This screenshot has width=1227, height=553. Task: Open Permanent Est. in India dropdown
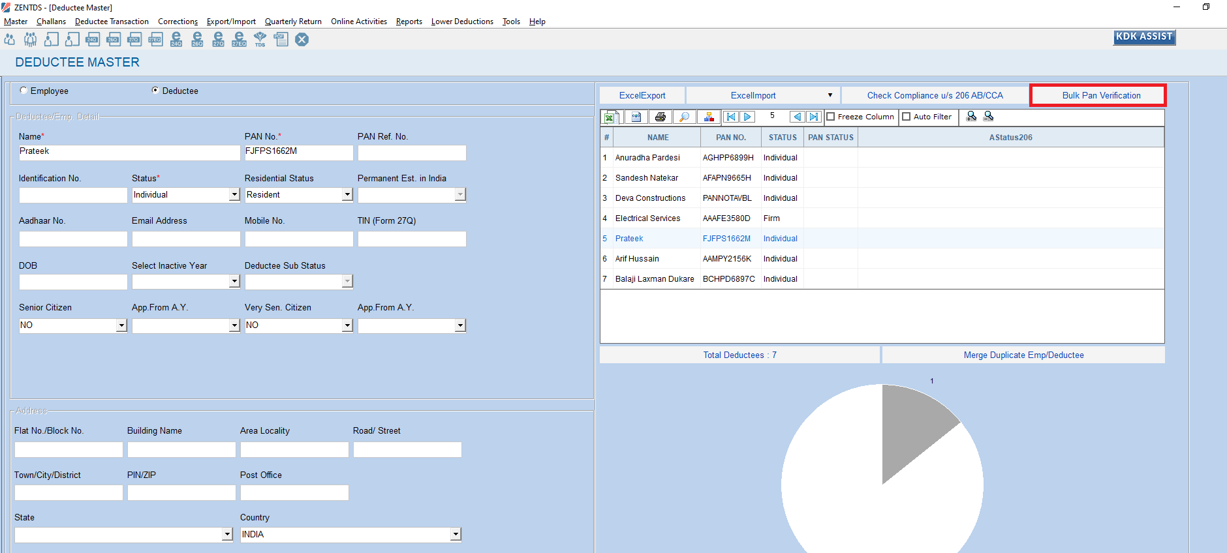[460, 194]
